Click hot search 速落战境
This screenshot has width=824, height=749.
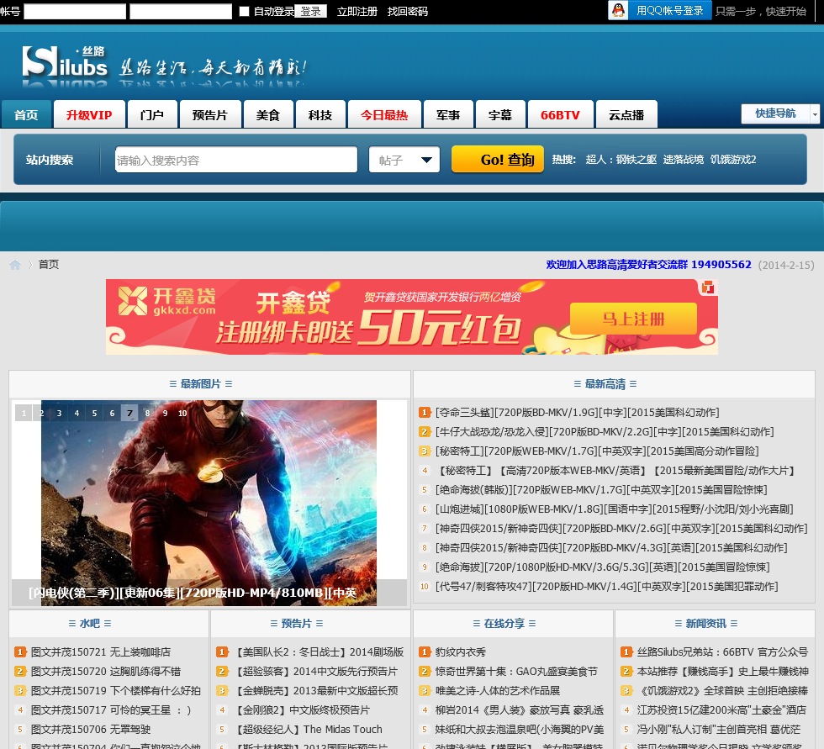click(683, 159)
